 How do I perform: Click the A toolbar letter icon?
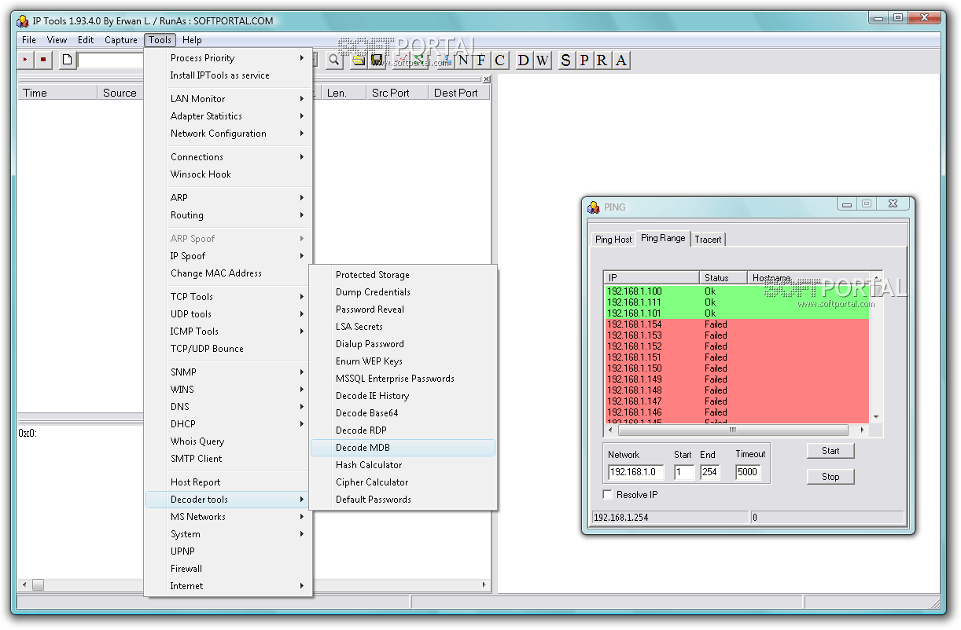pyautogui.click(x=621, y=60)
